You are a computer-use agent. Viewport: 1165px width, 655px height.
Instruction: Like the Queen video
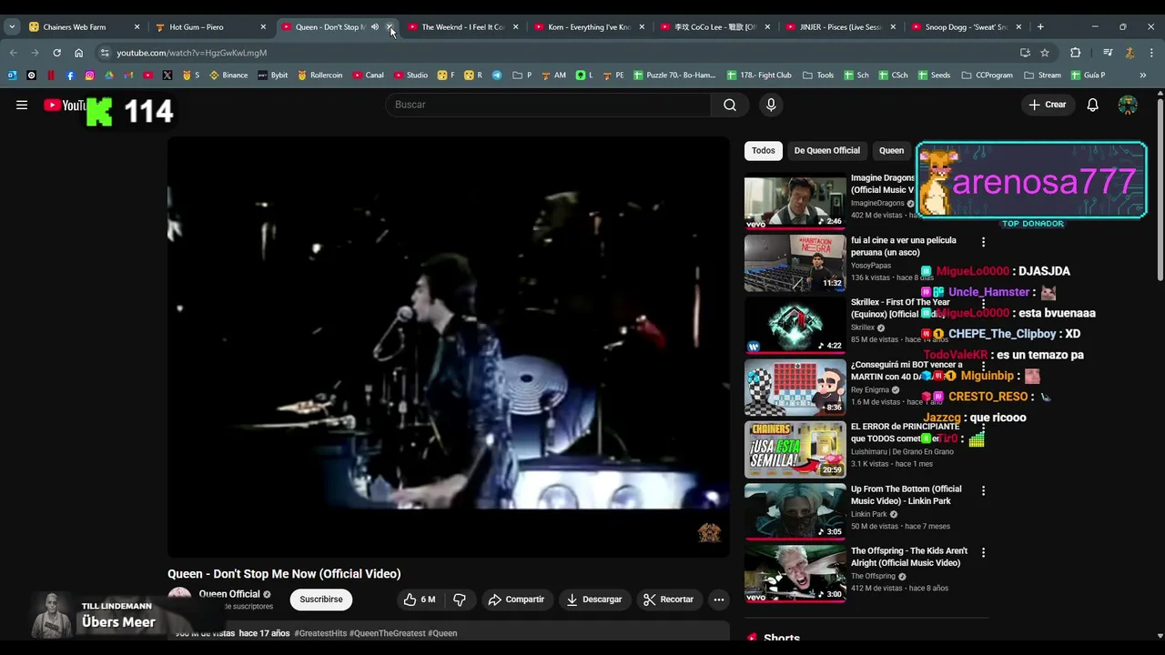[419, 600]
